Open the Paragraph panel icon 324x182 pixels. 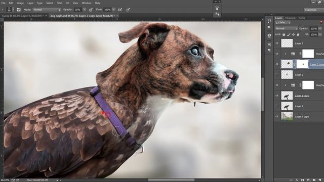click(x=269, y=50)
